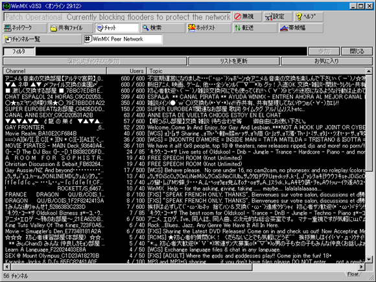Select the The DJ Box channel row

click(184, 152)
